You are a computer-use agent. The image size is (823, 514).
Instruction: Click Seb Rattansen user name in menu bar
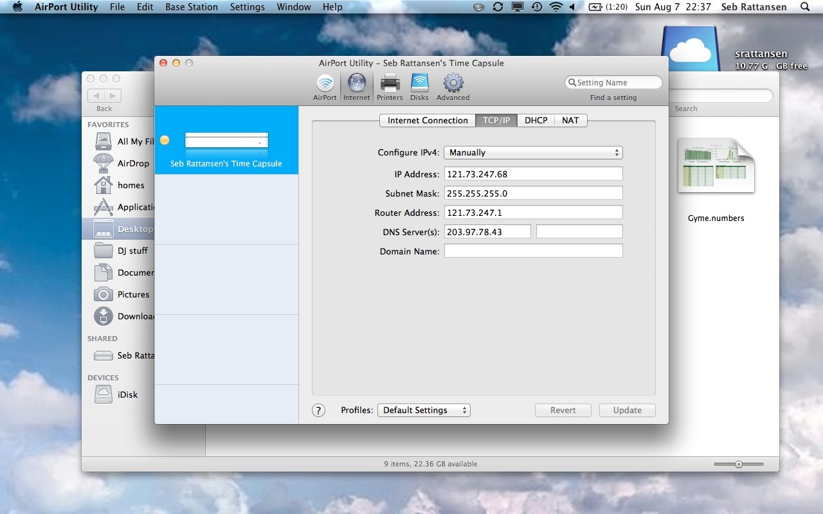click(x=752, y=7)
